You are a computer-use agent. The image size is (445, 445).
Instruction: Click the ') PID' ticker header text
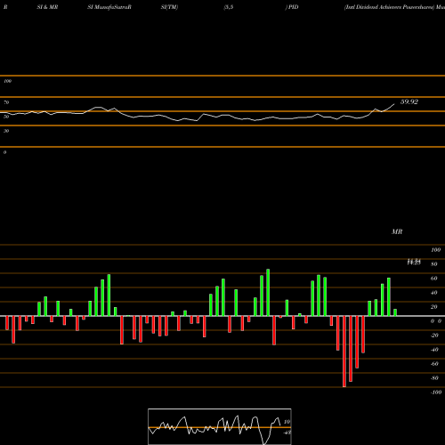pos(292,7)
